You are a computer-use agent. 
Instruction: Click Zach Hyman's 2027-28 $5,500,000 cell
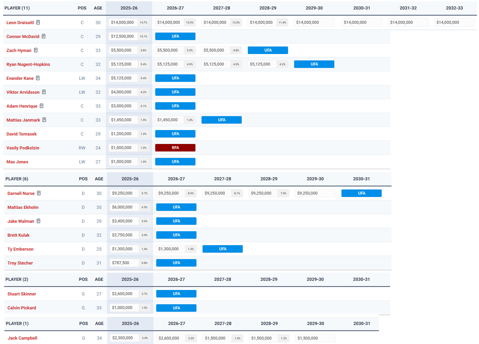tap(216, 50)
